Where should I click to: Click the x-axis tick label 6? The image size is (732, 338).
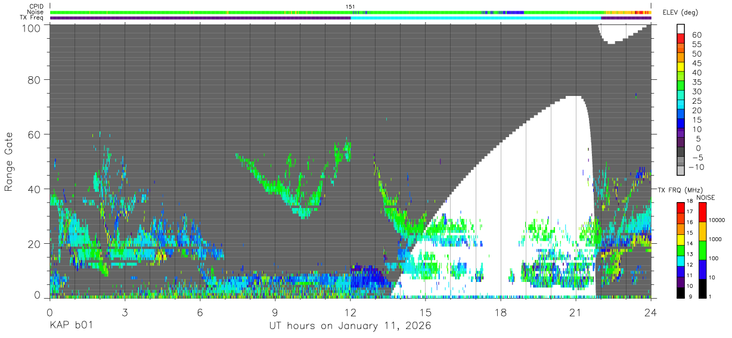(200, 312)
